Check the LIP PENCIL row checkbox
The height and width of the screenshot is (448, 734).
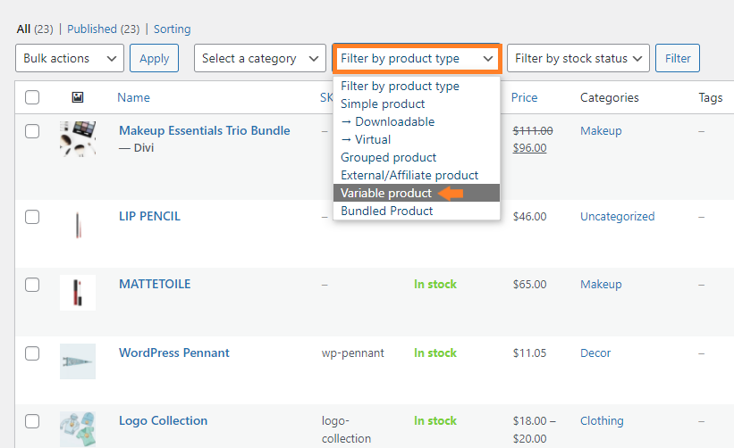(32, 217)
